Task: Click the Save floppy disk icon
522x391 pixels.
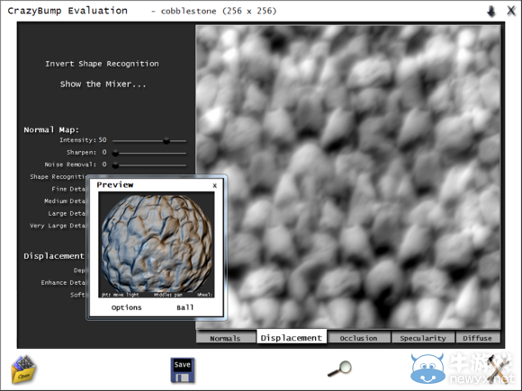Action: tap(182, 370)
